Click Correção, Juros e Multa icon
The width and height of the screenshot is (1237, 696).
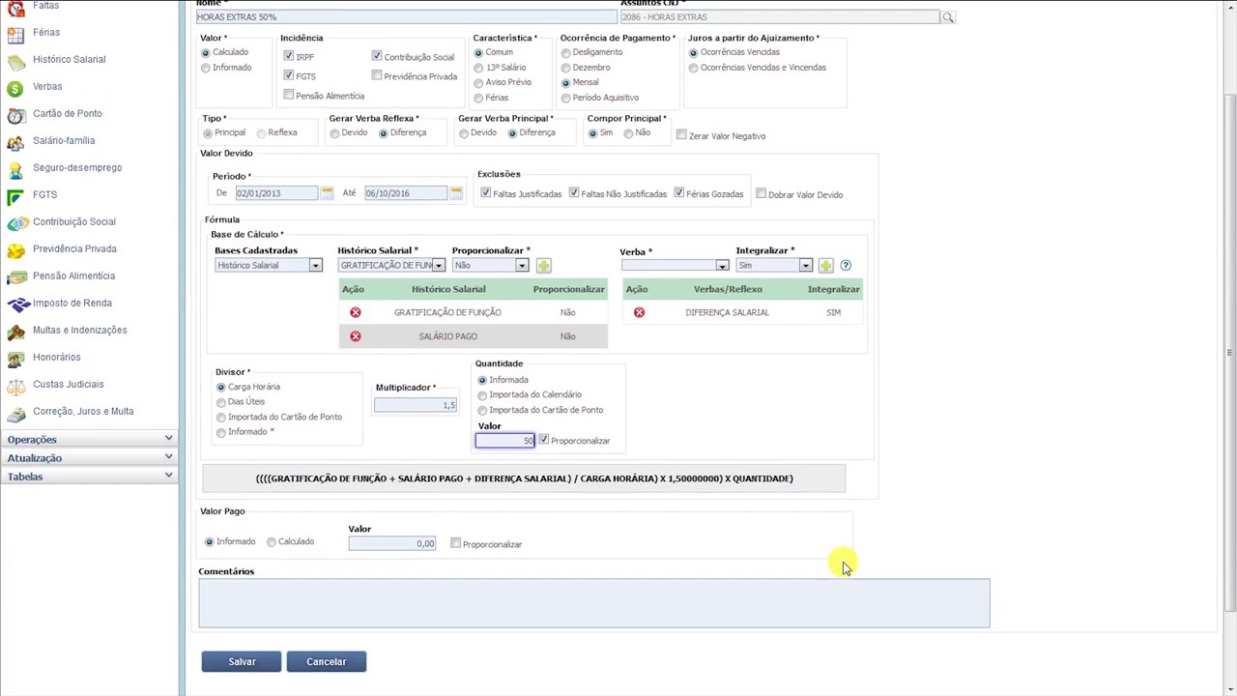[15, 413]
